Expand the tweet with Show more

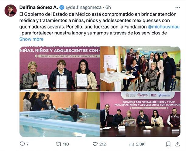tap(31, 39)
